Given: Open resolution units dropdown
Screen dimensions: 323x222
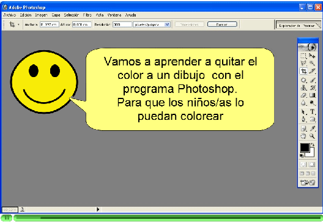Looking at the screenshot, I should click(x=167, y=24).
